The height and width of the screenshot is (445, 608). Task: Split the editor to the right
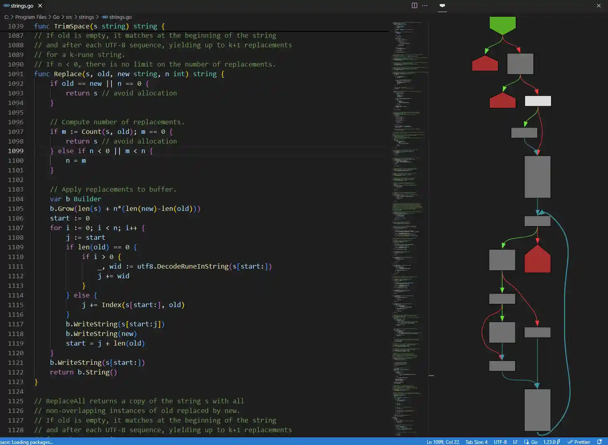[414, 6]
